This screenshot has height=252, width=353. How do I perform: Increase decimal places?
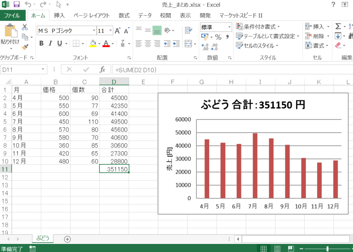(205, 47)
